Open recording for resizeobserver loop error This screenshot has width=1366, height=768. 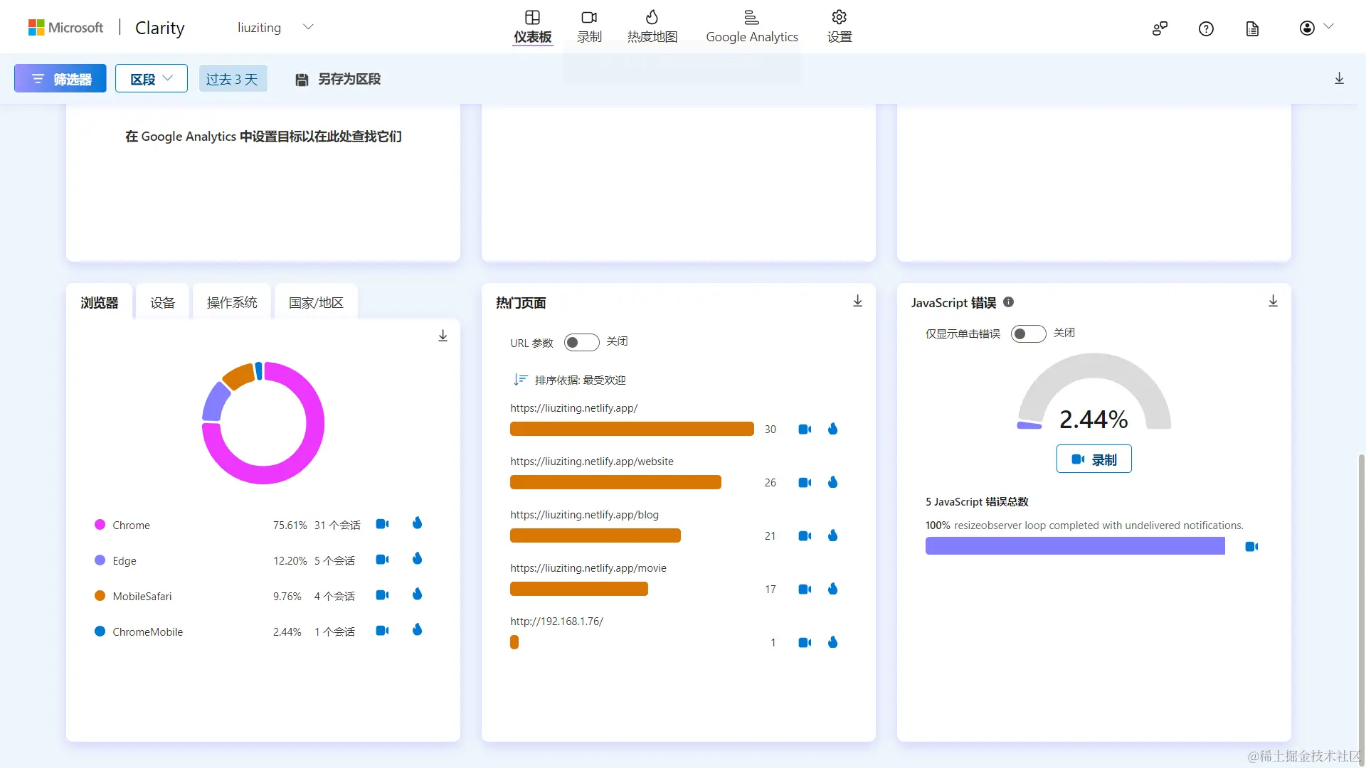[x=1251, y=546]
